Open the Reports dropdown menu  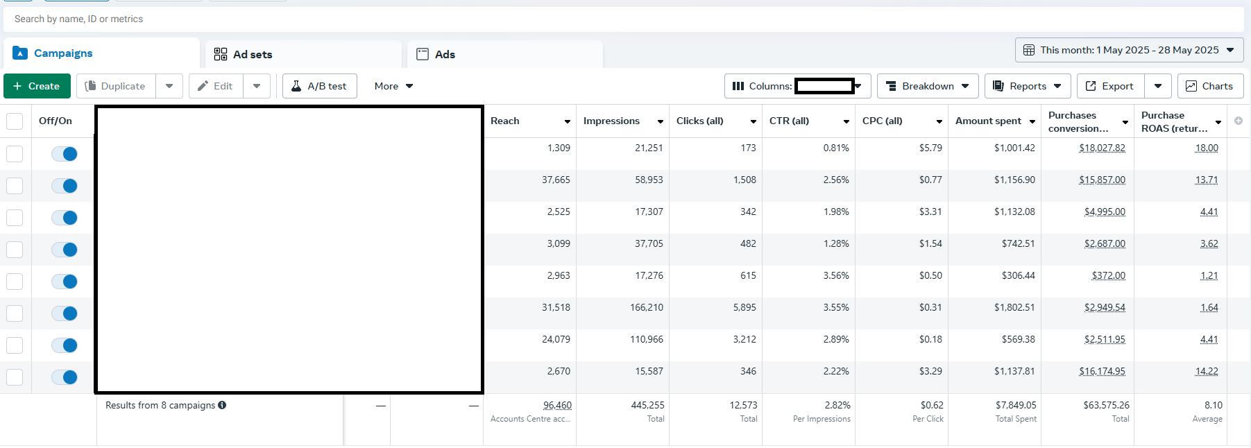tap(1027, 86)
